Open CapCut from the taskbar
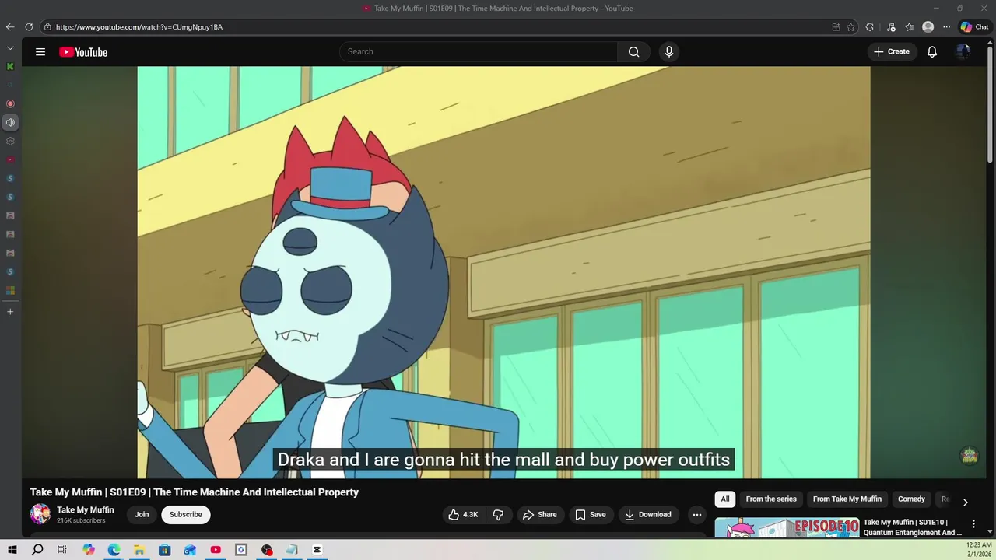This screenshot has height=560, width=996. pos(317,549)
